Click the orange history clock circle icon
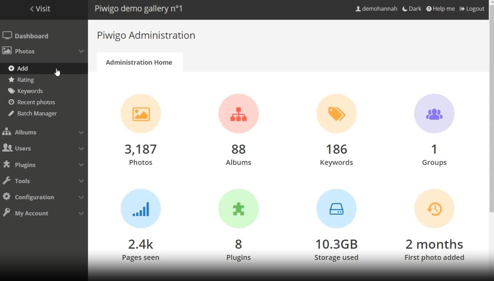Viewport: 494px width, 281px height. [x=434, y=209]
